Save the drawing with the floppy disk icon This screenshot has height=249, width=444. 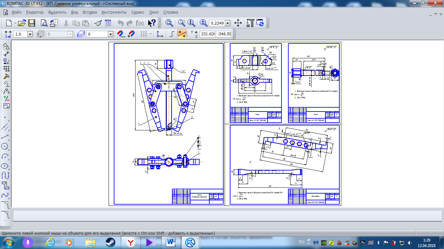[32, 23]
